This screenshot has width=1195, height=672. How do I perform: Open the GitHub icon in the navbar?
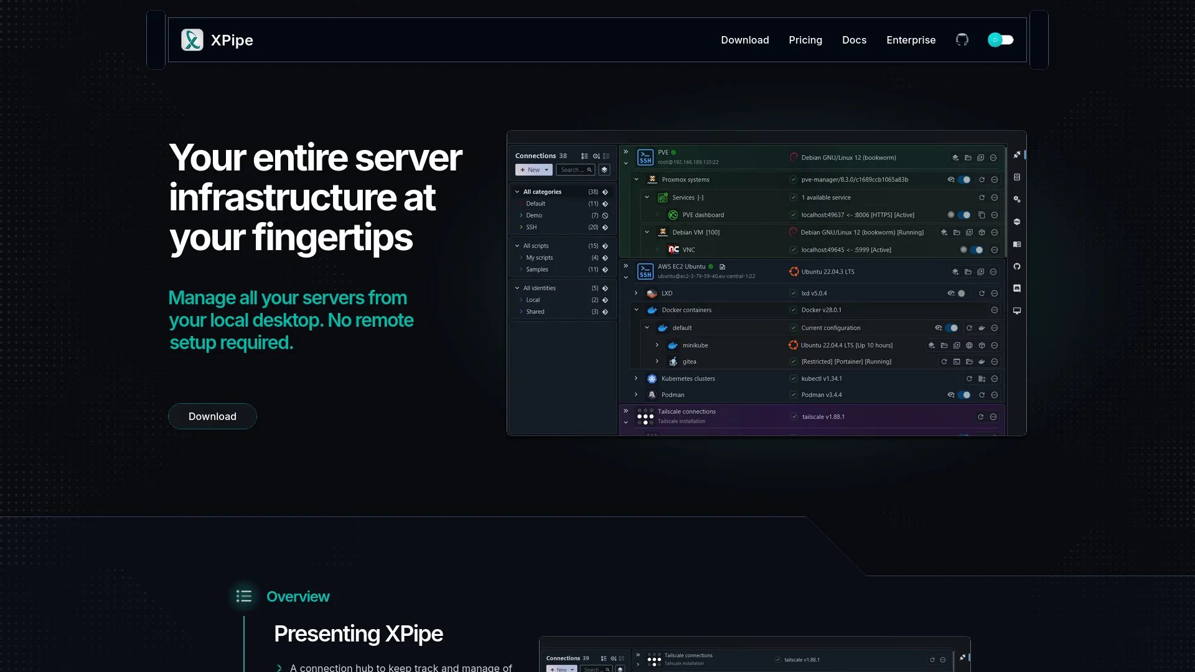(x=962, y=40)
